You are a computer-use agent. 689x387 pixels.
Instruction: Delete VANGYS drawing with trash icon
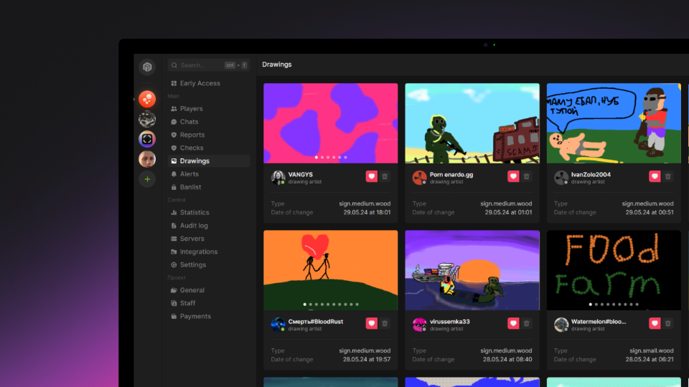click(x=385, y=176)
